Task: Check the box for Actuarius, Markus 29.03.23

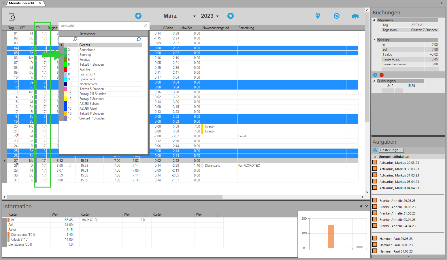Action: [375, 162]
